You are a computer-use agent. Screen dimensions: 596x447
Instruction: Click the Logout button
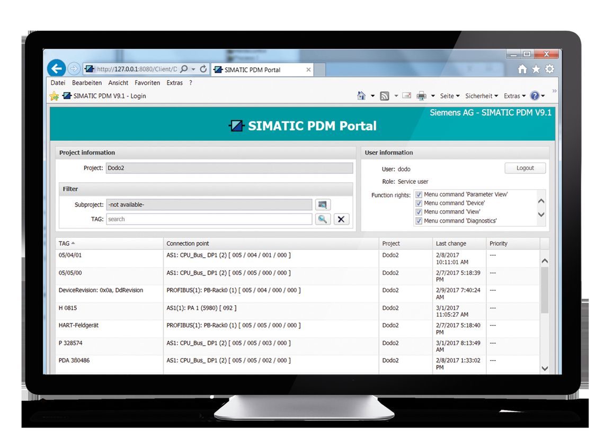coord(525,168)
